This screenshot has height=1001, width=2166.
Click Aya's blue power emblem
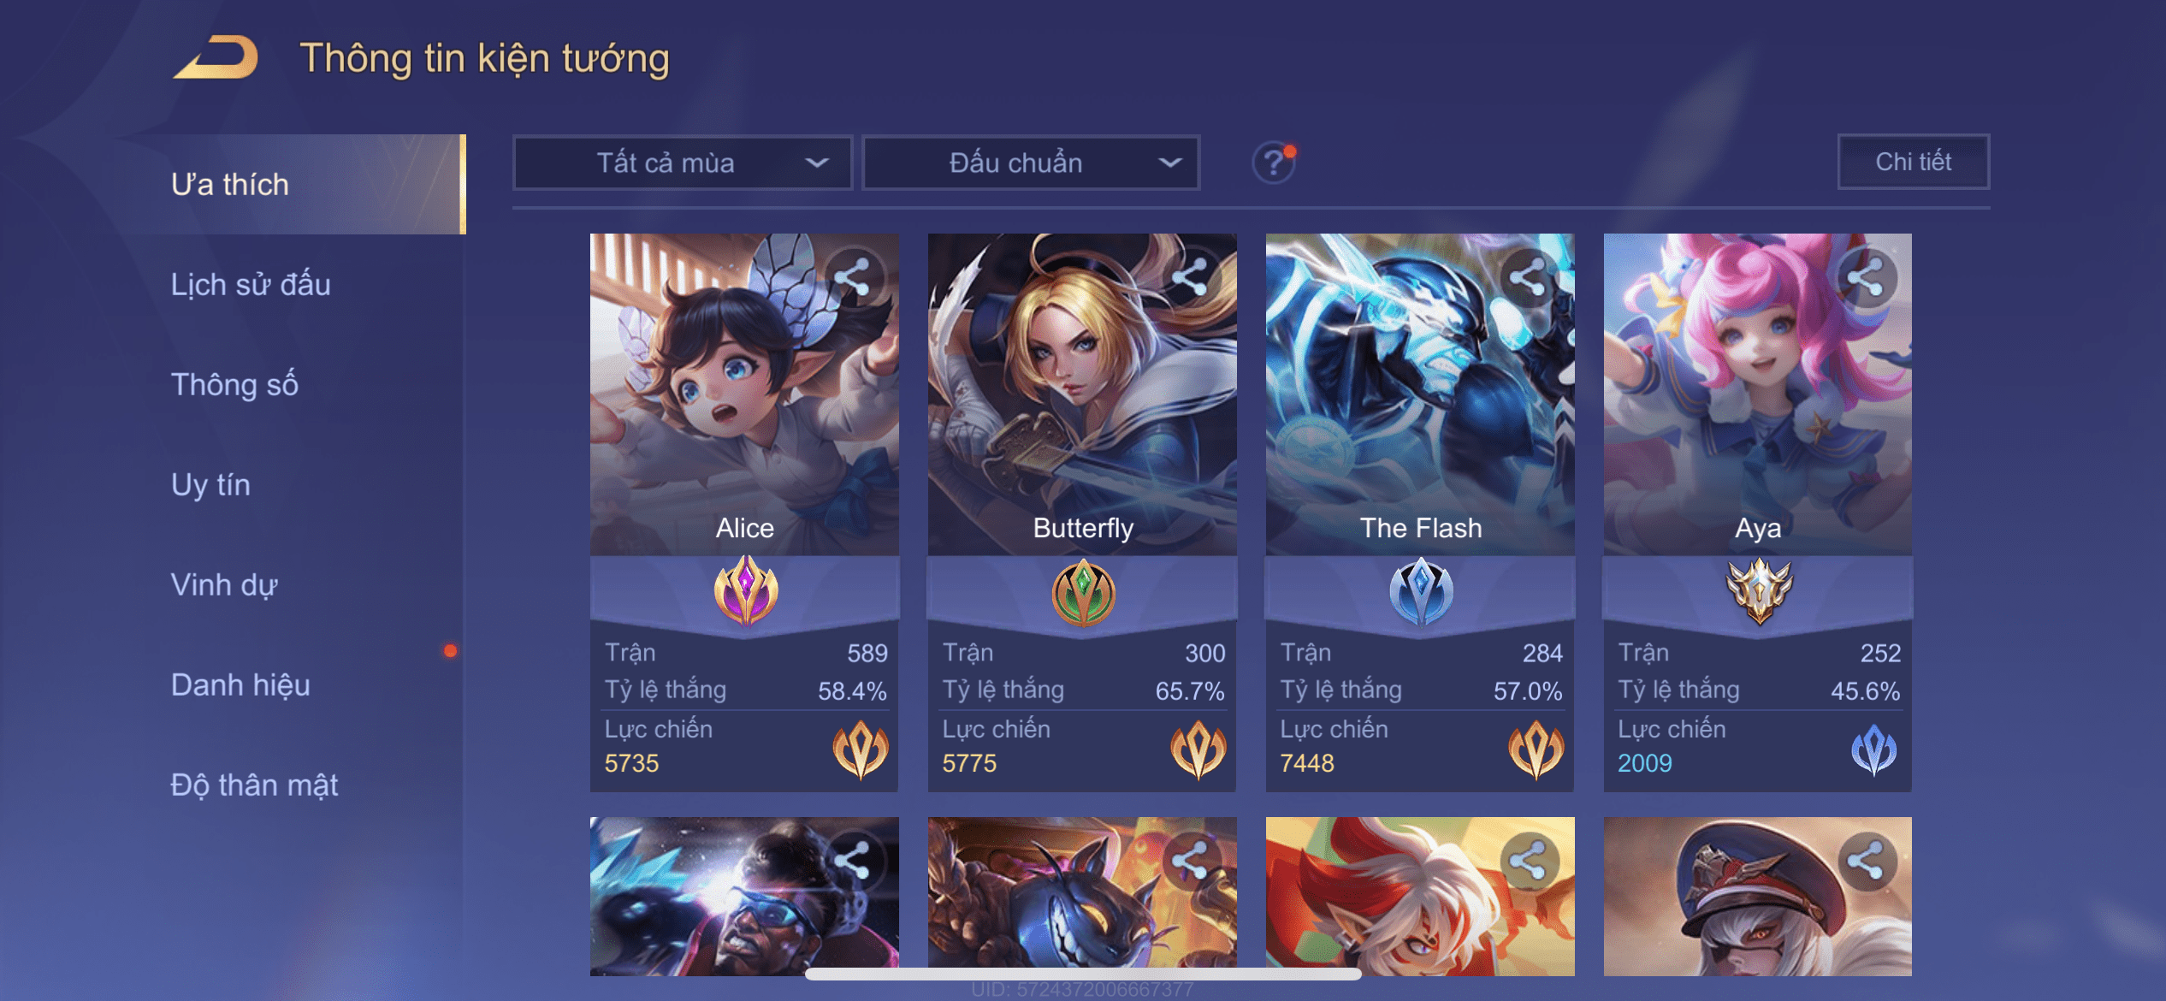tap(1874, 749)
